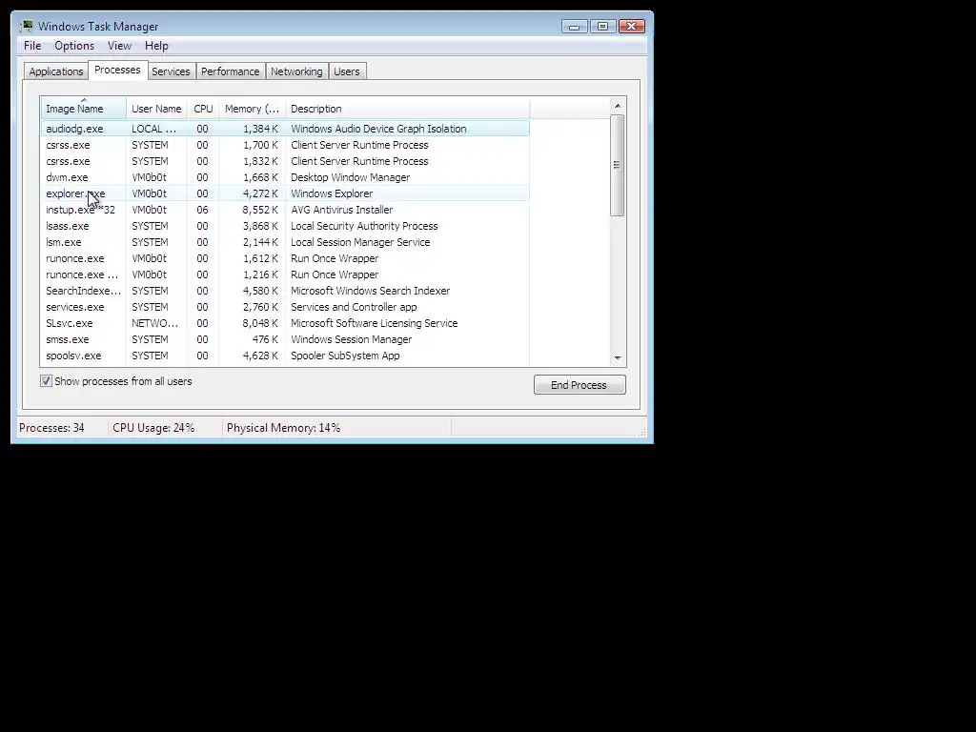Switch to the Applications tab

tap(56, 71)
